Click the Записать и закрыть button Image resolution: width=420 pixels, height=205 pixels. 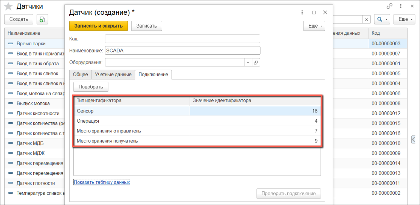point(98,26)
